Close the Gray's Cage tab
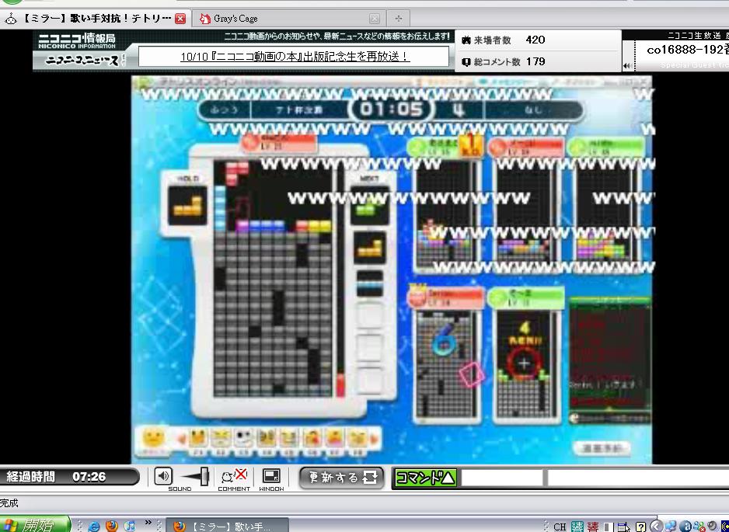Viewport: 729px width, 532px height. (375, 19)
